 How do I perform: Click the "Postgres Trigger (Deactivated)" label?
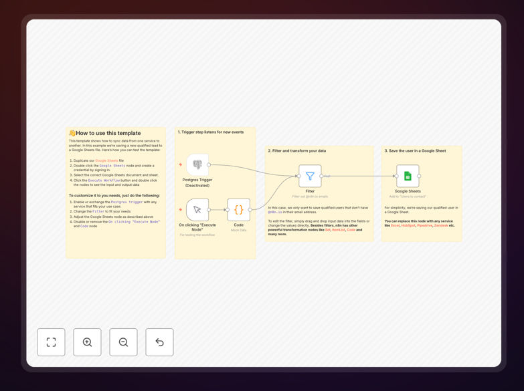pyautogui.click(x=197, y=182)
